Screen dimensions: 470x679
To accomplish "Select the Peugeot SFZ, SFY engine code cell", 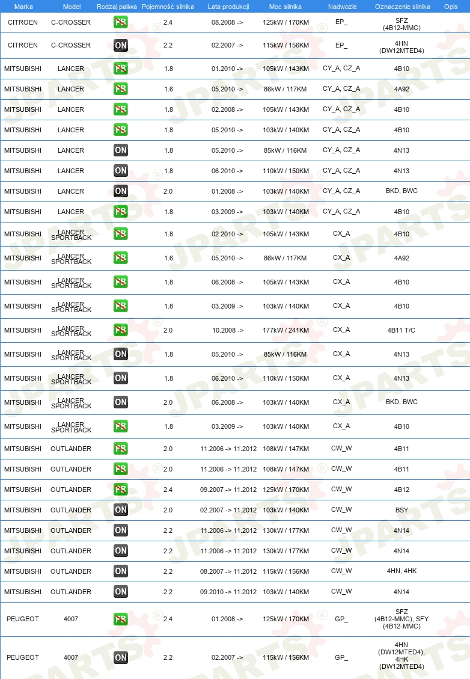I will [x=401, y=619].
